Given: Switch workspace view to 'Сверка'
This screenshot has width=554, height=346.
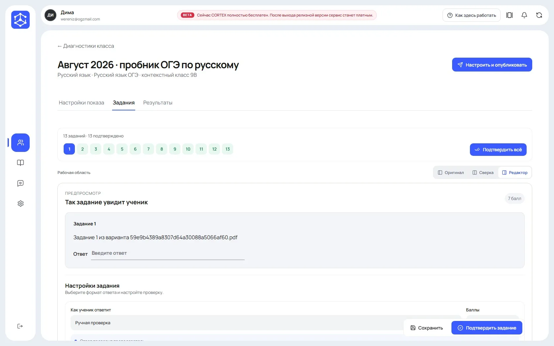Looking at the screenshot, I should (x=483, y=173).
